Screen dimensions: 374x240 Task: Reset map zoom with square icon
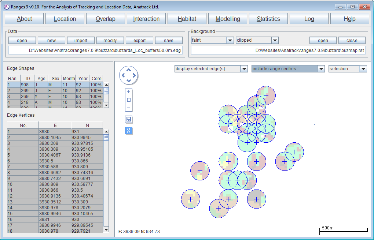click(129, 100)
